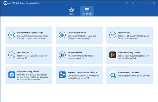The height and width of the screenshot is (102, 158).
Task: Open AnyMP4 Blu-ray Player title
Action: click(x=129, y=53)
